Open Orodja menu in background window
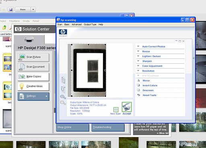Viewport: 206px width, 148px height. click(x=26, y=21)
